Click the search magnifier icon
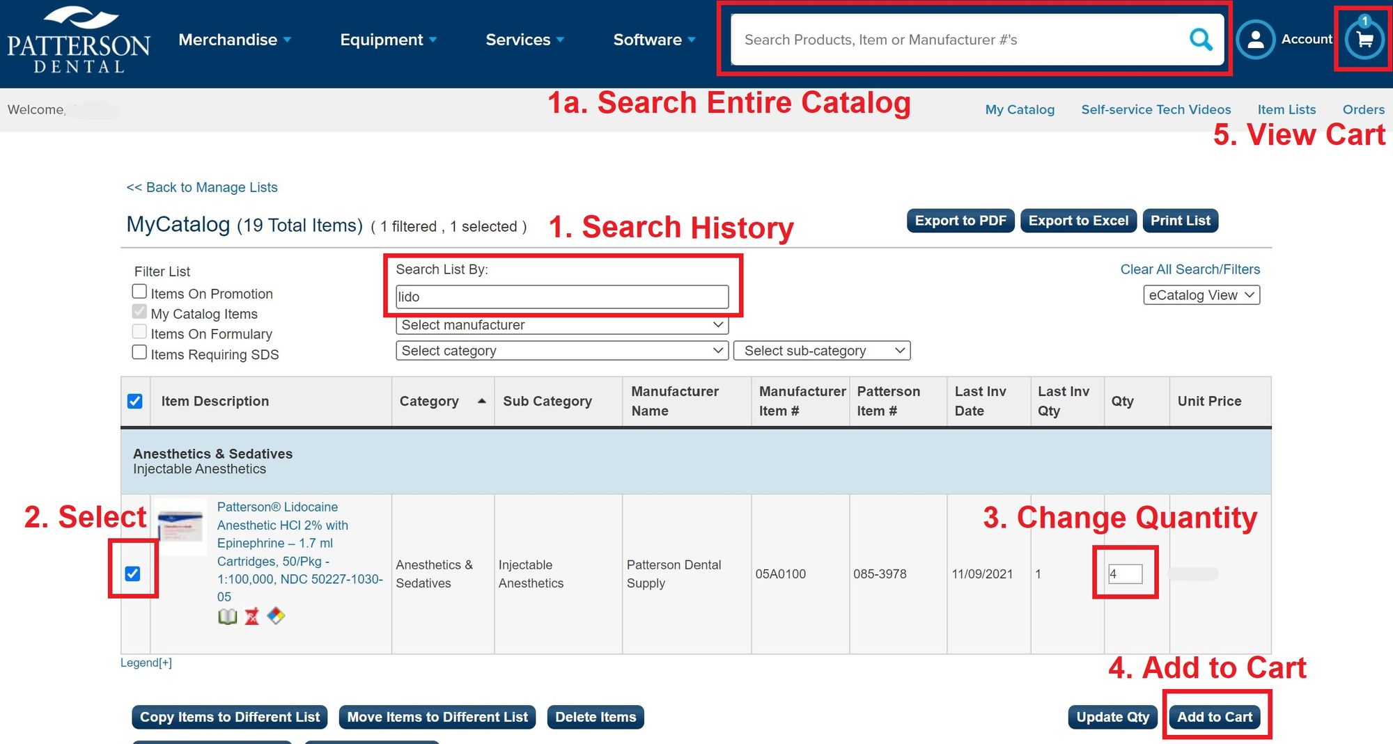This screenshot has width=1393, height=744. coord(1201,40)
